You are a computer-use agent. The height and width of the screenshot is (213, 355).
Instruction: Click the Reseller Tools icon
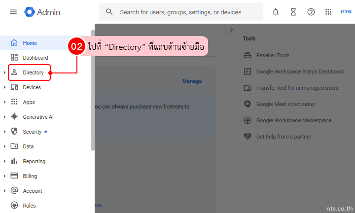(x=248, y=56)
